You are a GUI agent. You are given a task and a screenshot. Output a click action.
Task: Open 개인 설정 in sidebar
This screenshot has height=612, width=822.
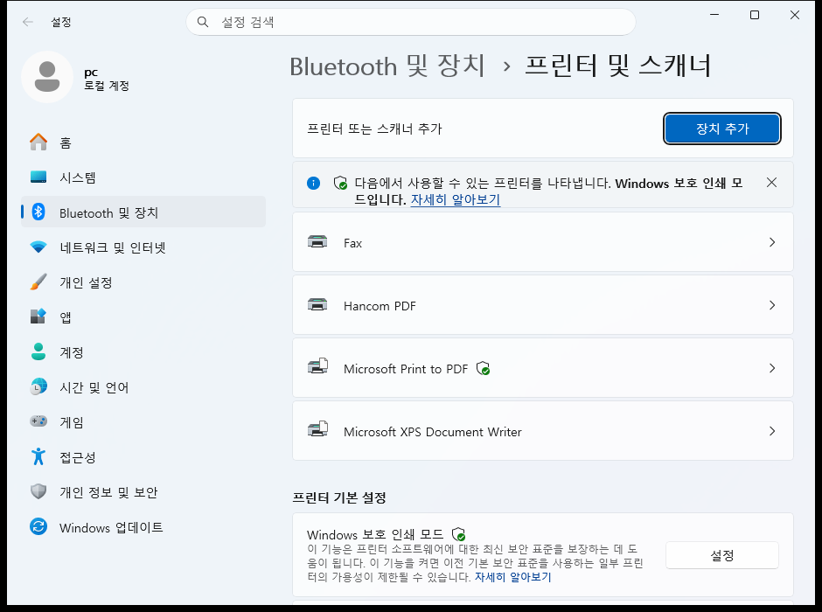[x=143, y=282]
